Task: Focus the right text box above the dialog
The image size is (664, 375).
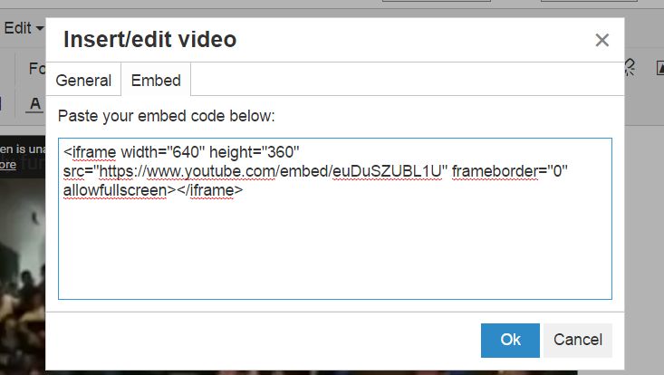Action: (x=589, y=1)
